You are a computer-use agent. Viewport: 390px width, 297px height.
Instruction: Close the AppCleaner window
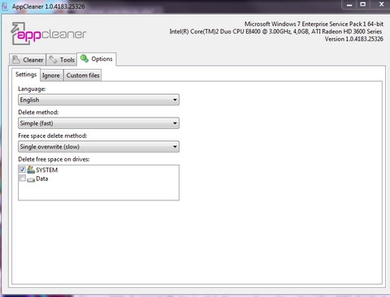tap(381, 5)
